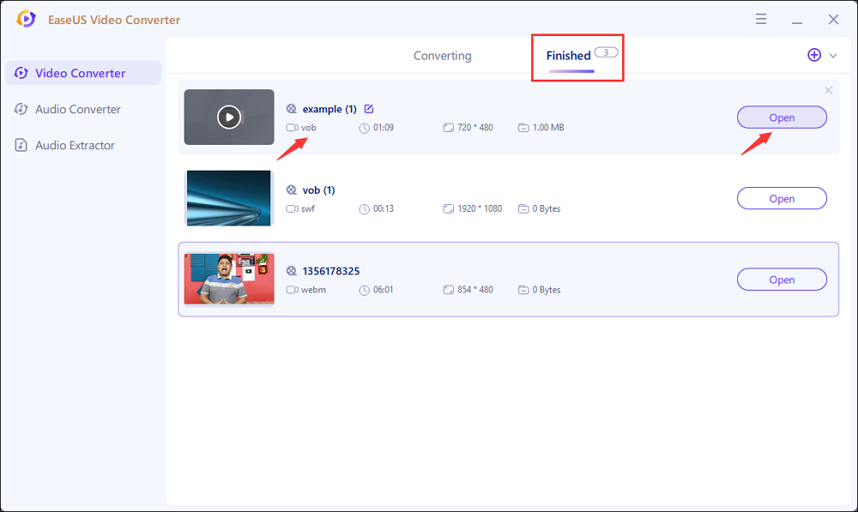Viewport: 858px width, 512px height.
Task: Select Audio Extractor in sidebar
Action: (x=75, y=145)
